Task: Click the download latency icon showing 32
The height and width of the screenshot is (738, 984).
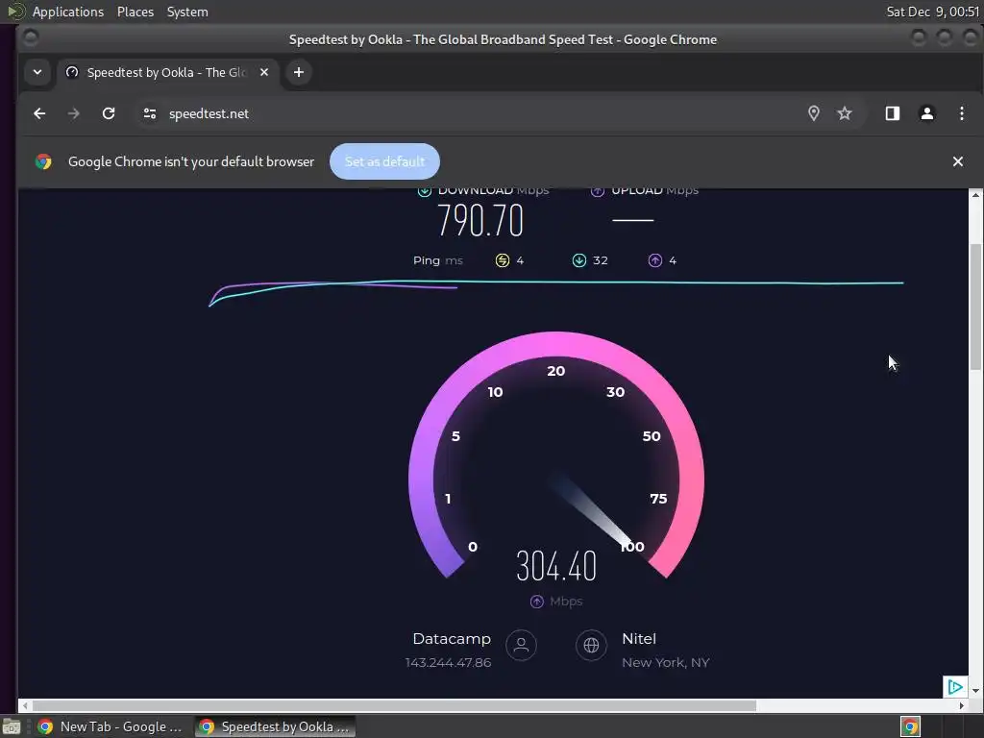Action: 579,260
